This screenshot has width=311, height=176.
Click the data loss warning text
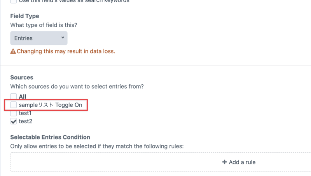click(66, 51)
